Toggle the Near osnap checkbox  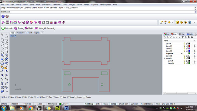click(x=9, y=97)
